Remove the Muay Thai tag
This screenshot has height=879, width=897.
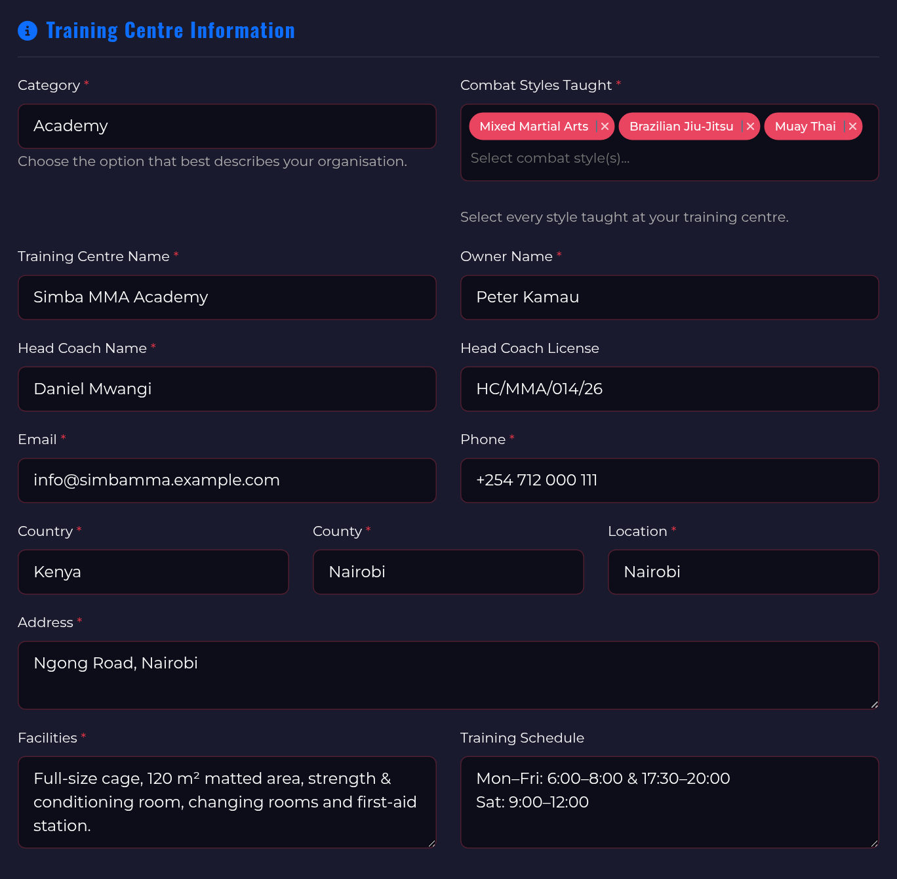click(852, 127)
